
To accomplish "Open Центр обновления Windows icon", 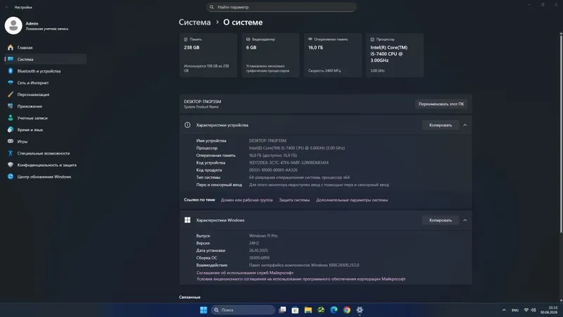I will [x=11, y=177].
